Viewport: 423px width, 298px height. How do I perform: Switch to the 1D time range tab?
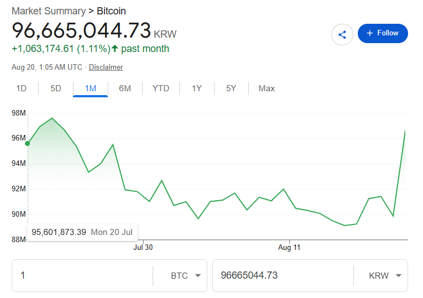click(22, 88)
